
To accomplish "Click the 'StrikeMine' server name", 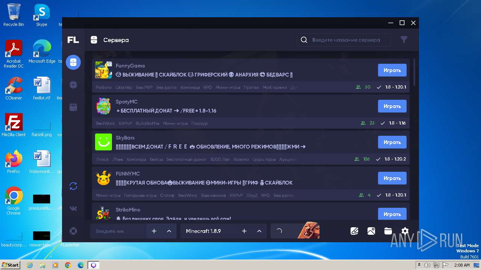I will [128, 210].
